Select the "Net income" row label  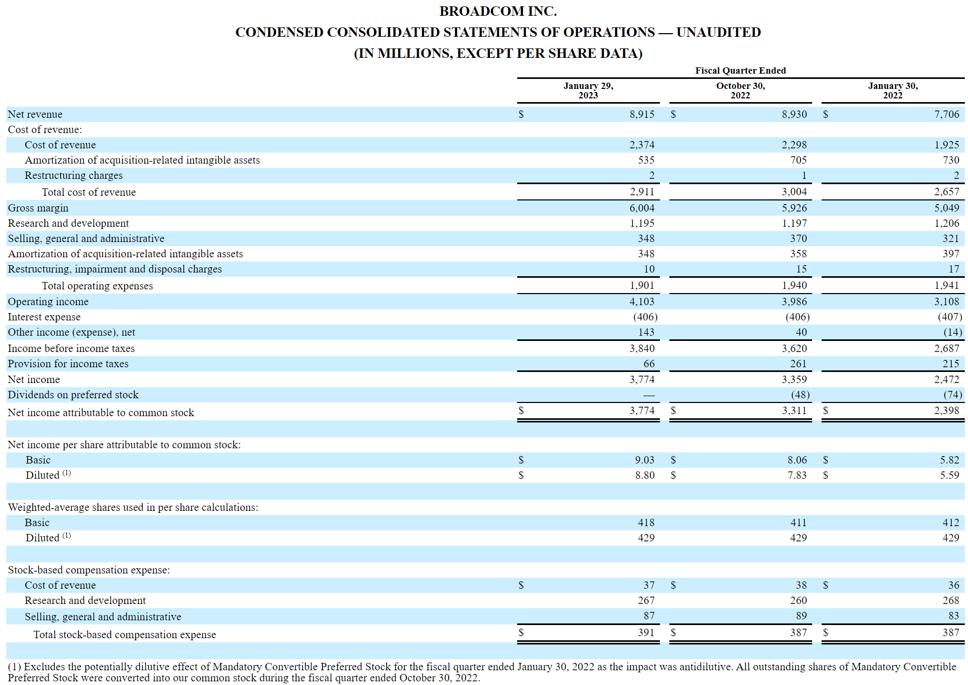[x=34, y=379]
